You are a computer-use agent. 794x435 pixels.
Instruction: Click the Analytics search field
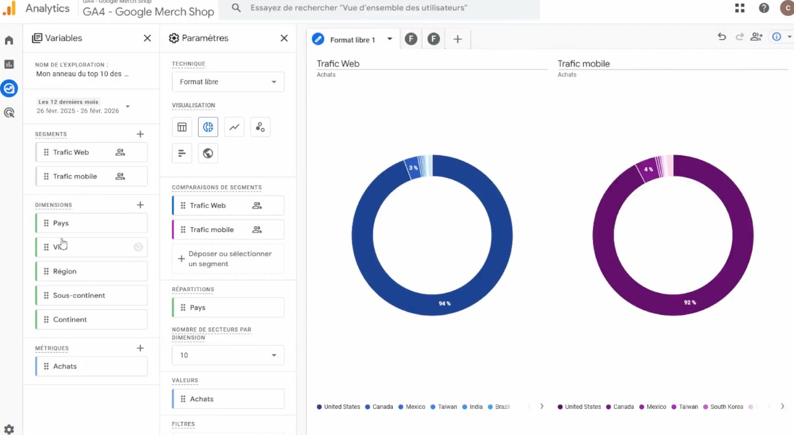point(379,9)
